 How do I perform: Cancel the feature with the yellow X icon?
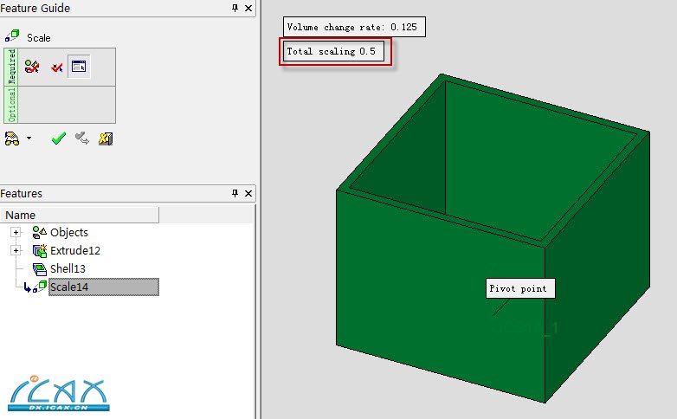click(x=106, y=139)
